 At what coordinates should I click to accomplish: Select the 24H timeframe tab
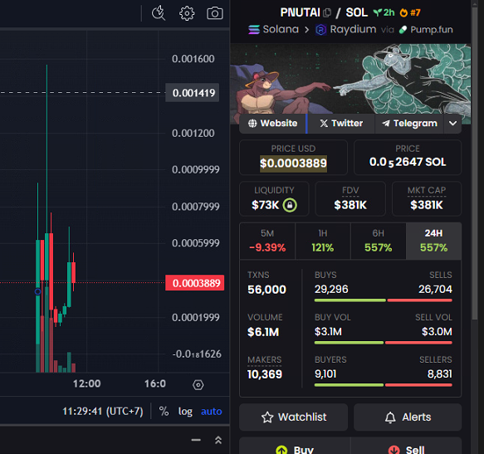coord(433,241)
